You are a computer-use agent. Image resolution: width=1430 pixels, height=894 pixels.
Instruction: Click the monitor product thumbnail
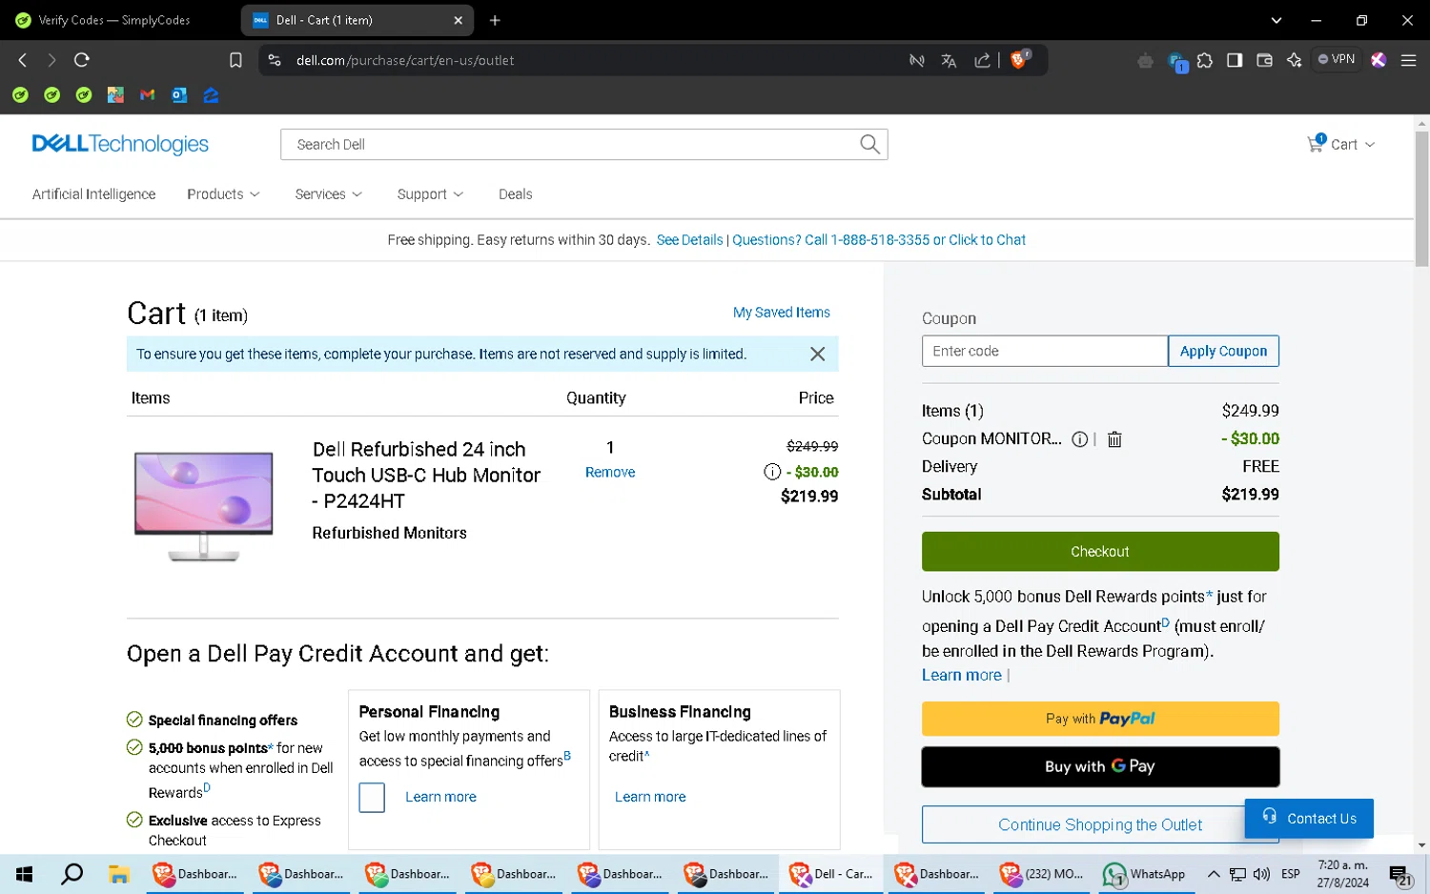coord(203,506)
